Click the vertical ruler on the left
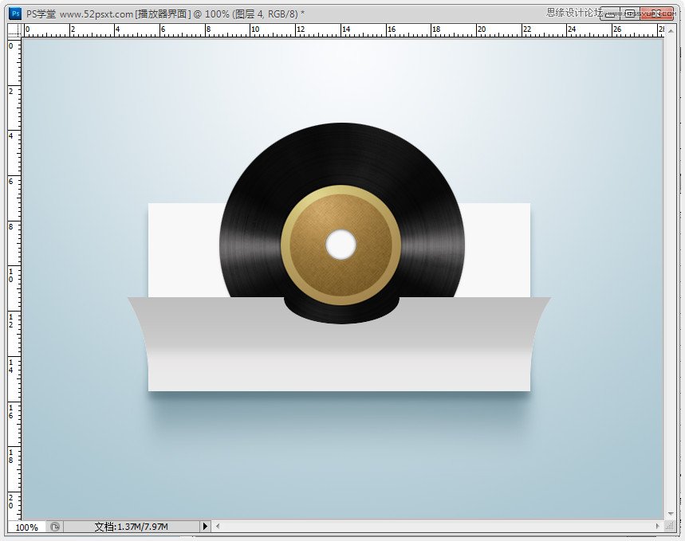The width and height of the screenshot is (685, 541). click(x=14, y=279)
